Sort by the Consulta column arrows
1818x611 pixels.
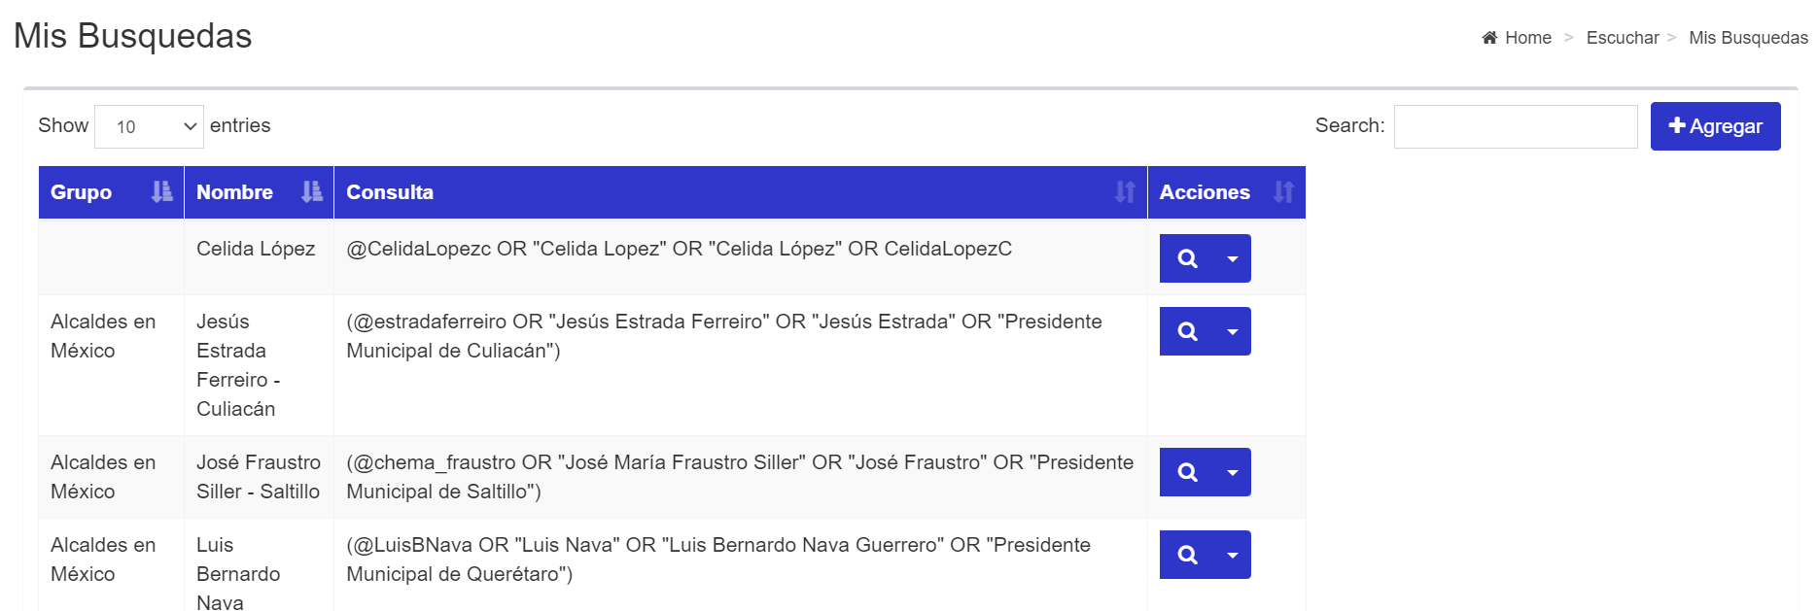coord(1125,192)
